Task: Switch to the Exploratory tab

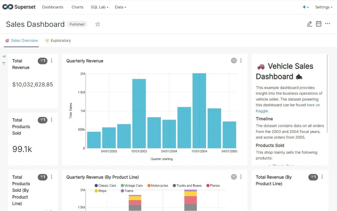Action: pyautogui.click(x=60, y=40)
